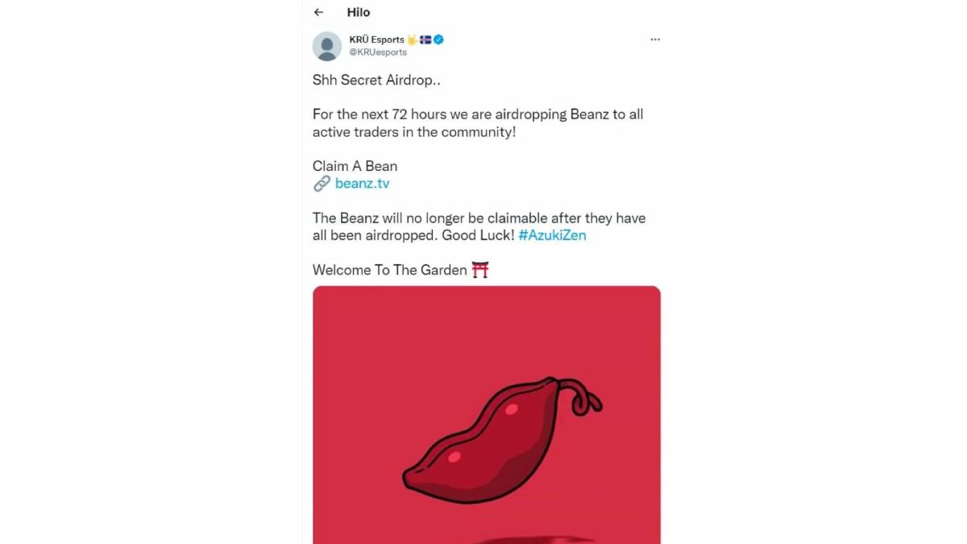Image resolution: width=967 pixels, height=544 pixels.
Task: Click the curly stem of the bean
Action: point(582,395)
